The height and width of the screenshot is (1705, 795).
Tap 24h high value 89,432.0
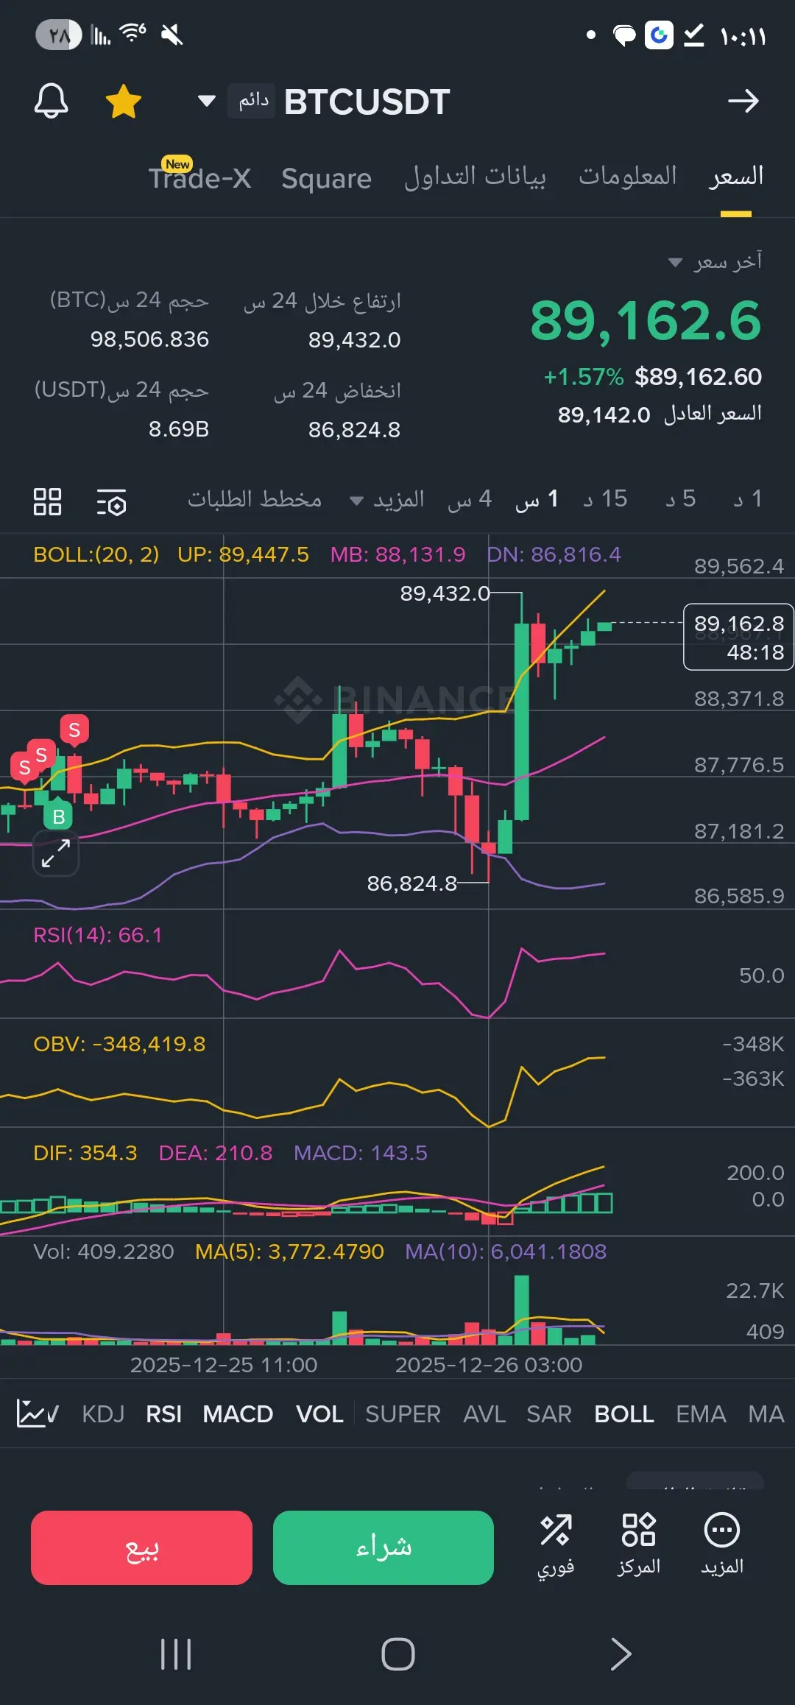click(354, 339)
